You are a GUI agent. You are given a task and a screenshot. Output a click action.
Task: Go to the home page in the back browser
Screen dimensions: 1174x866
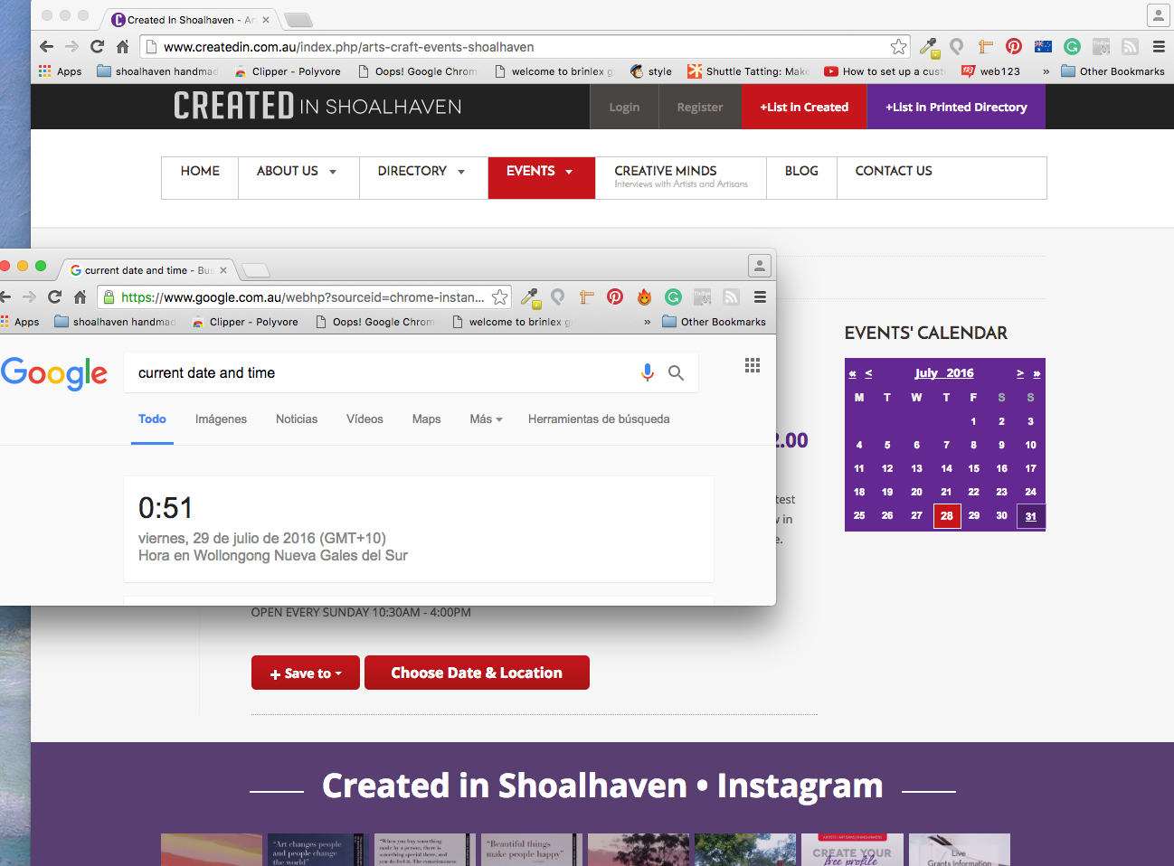coord(122,47)
